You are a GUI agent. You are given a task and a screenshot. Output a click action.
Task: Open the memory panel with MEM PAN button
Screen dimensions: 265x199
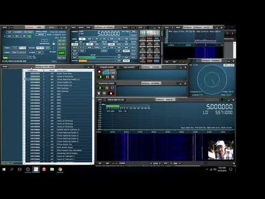coord(62,58)
